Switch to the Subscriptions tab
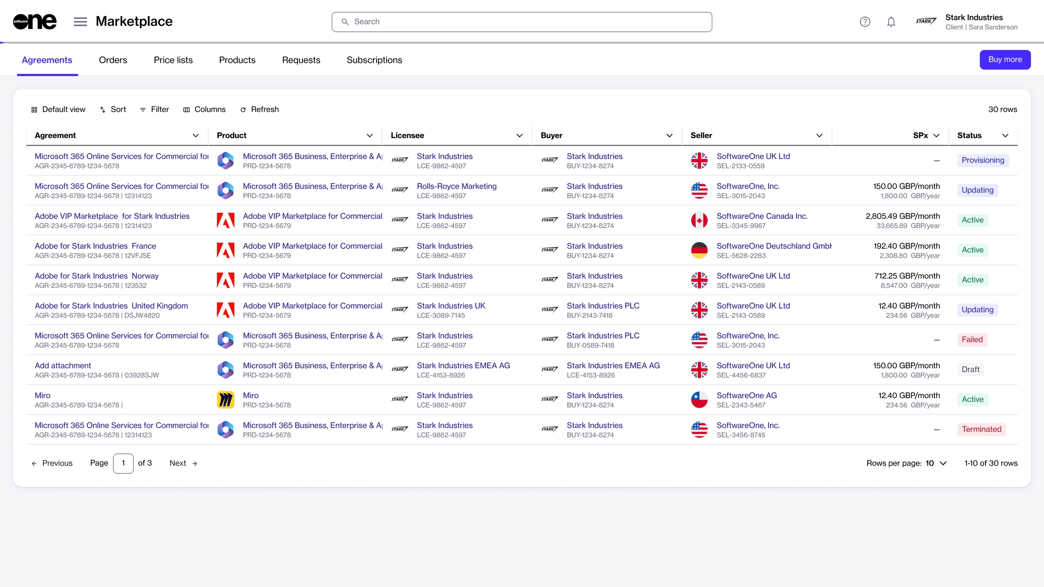Image resolution: width=1044 pixels, height=587 pixels. click(x=374, y=60)
